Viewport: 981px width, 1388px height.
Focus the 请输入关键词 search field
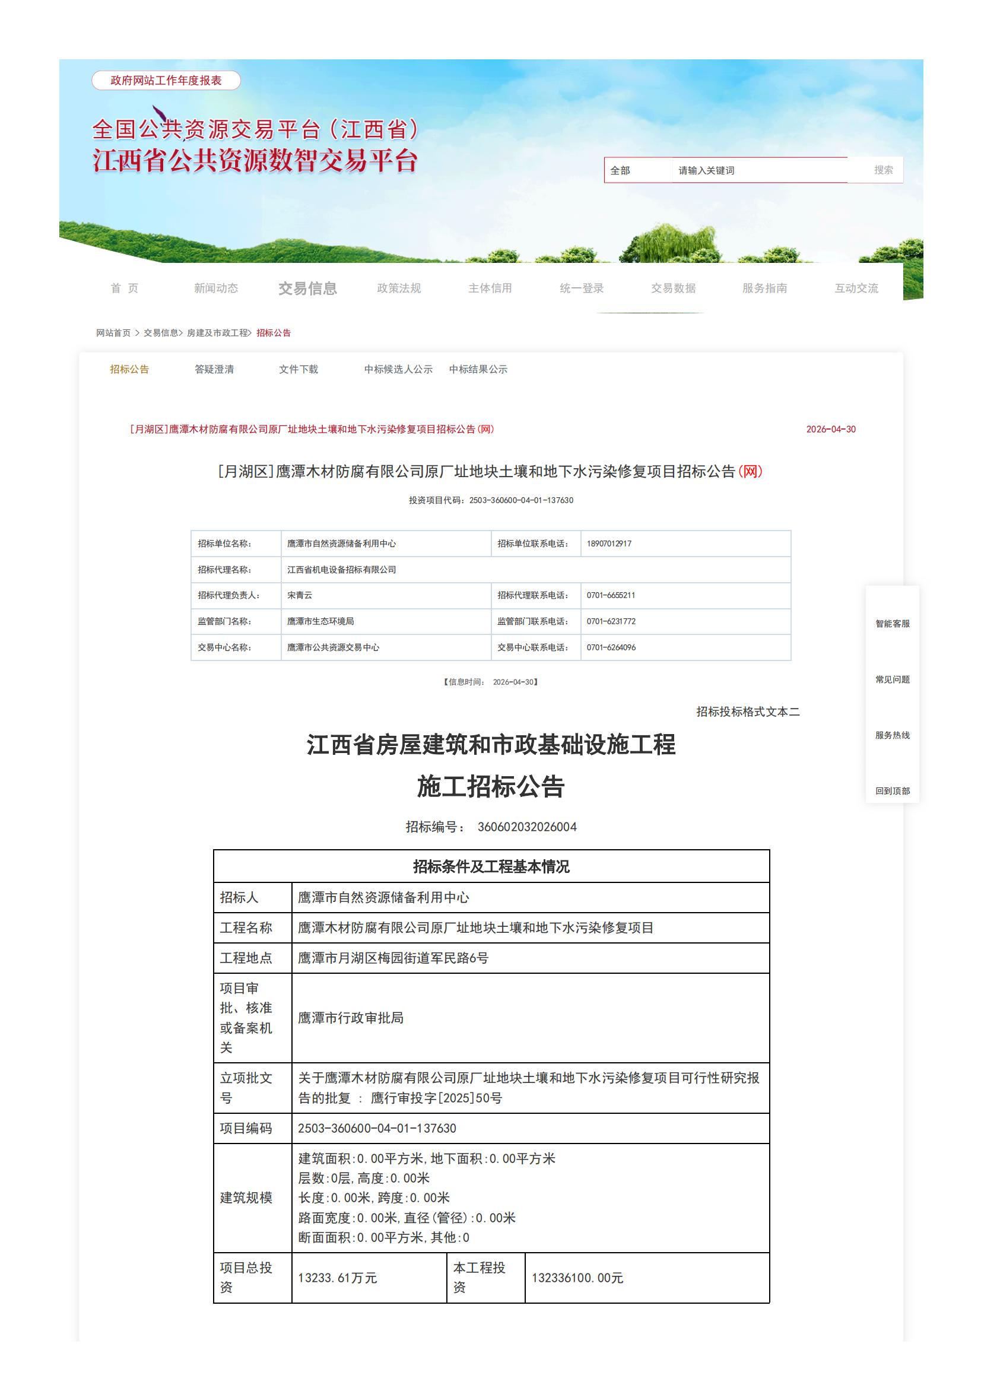759,170
